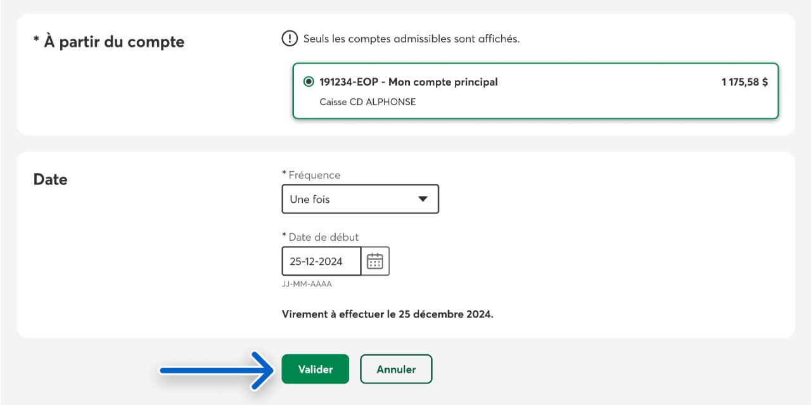Click the dropdown arrow in Fréquence box
811x405 pixels.
coord(423,199)
